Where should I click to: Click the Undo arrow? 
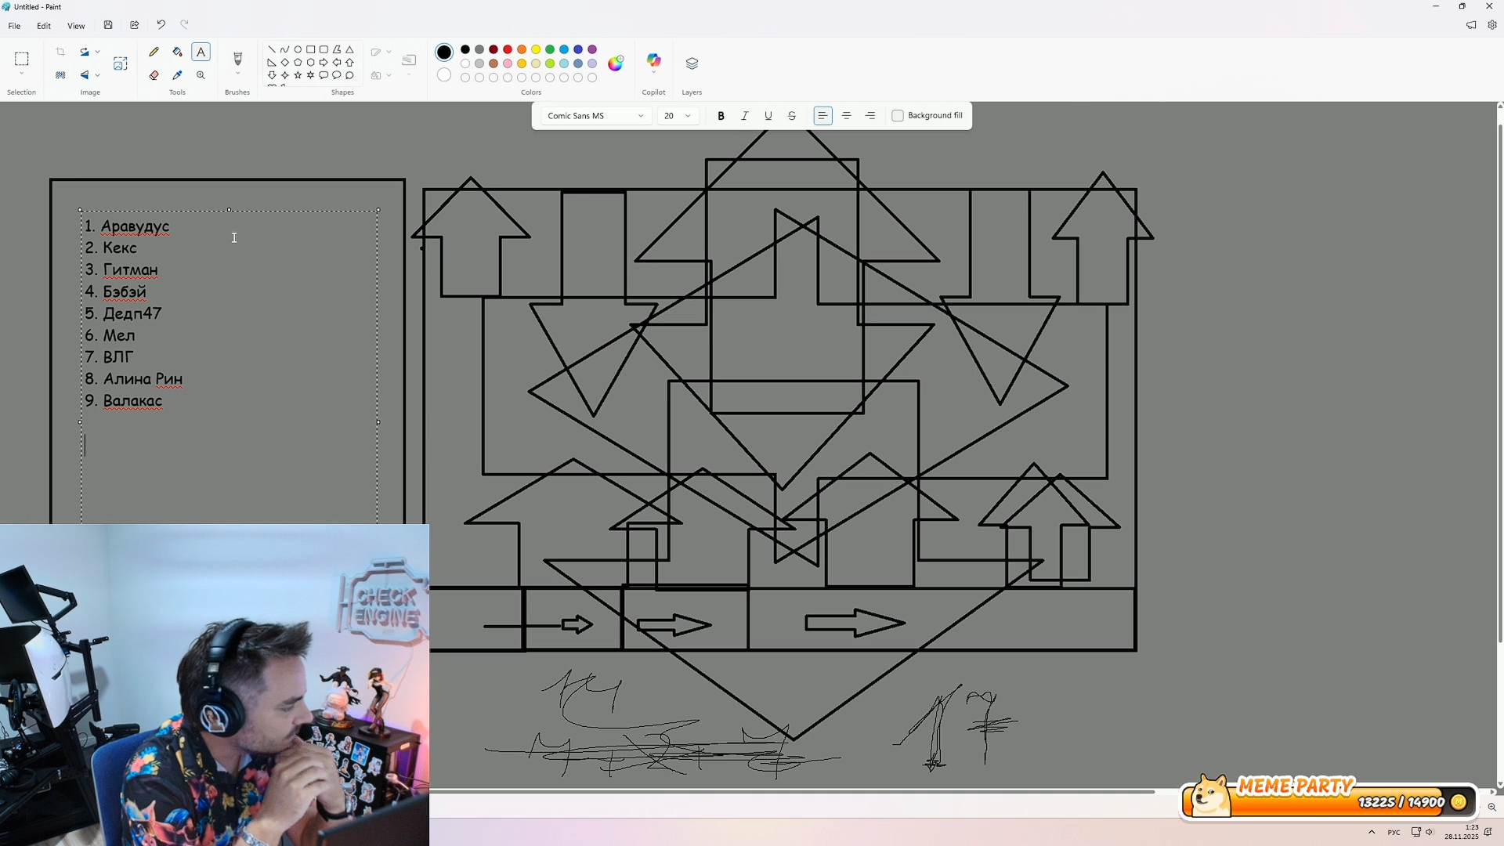click(161, 25)
